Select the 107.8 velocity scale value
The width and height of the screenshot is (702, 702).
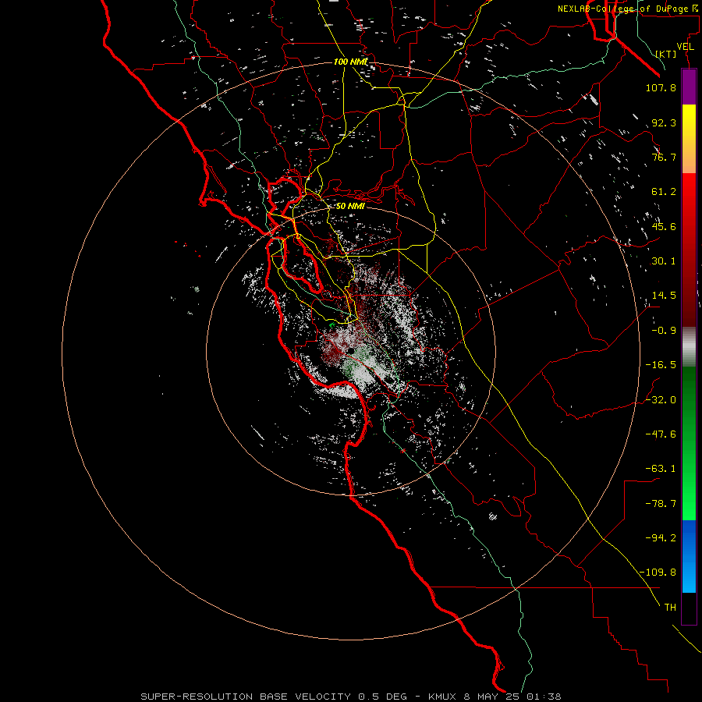point(661,87)
